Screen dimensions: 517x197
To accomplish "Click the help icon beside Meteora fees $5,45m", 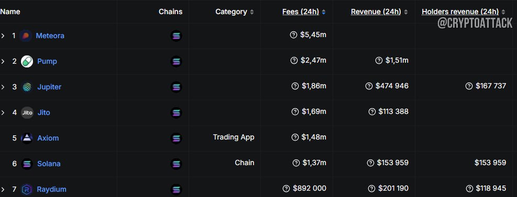I will (x=293, y=35).
